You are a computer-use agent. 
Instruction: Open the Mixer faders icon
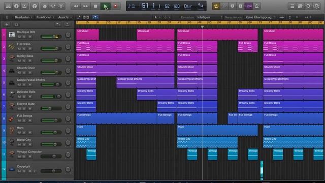(x=53, y=6)
